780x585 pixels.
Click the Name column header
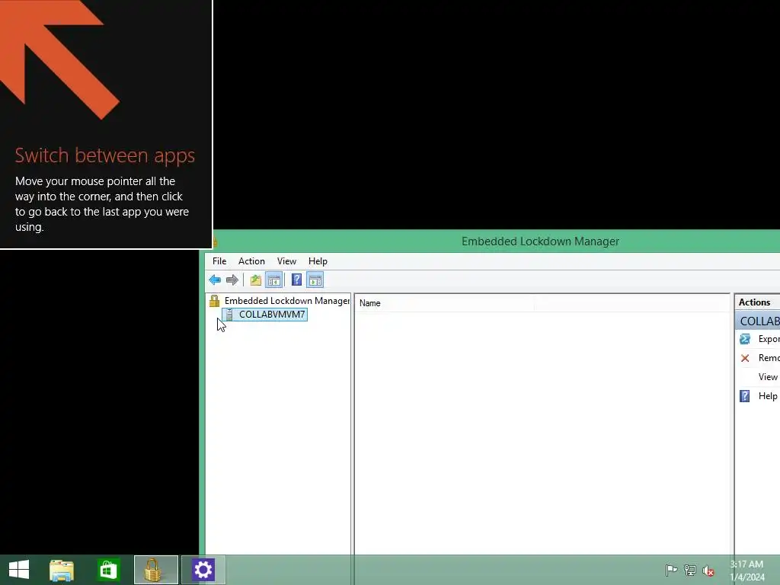(x=444, y=303)
